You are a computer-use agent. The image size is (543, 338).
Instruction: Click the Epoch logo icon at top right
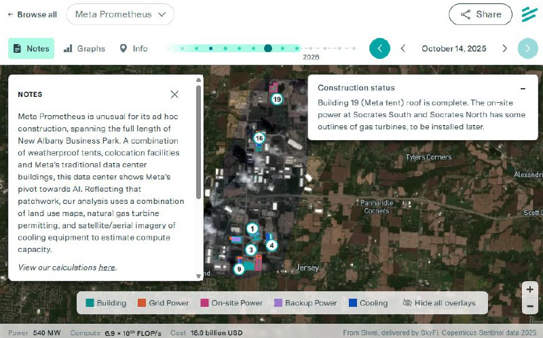coord(529,14)
